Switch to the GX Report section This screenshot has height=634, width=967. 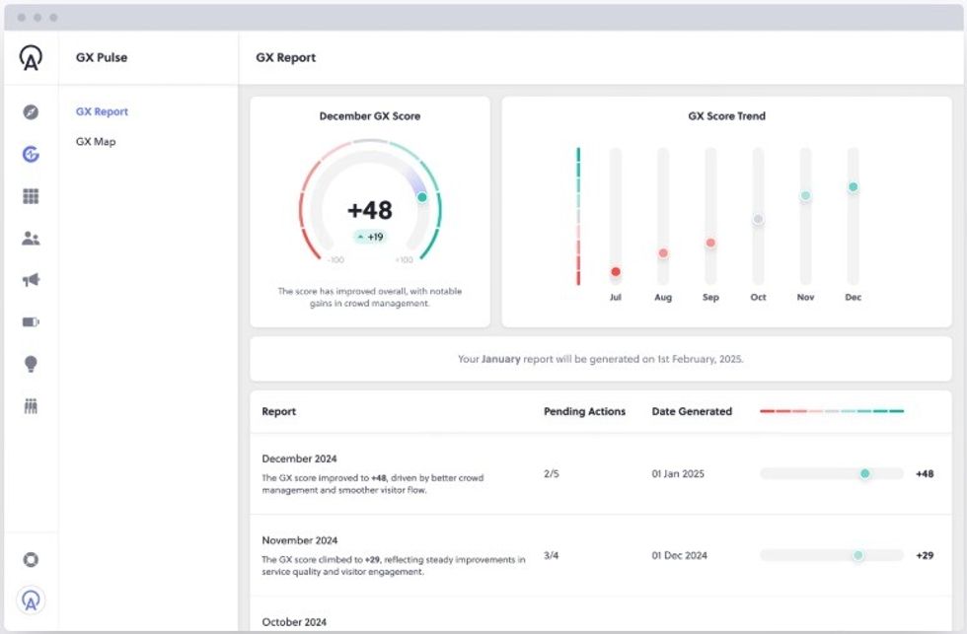[x=101, y=111]
